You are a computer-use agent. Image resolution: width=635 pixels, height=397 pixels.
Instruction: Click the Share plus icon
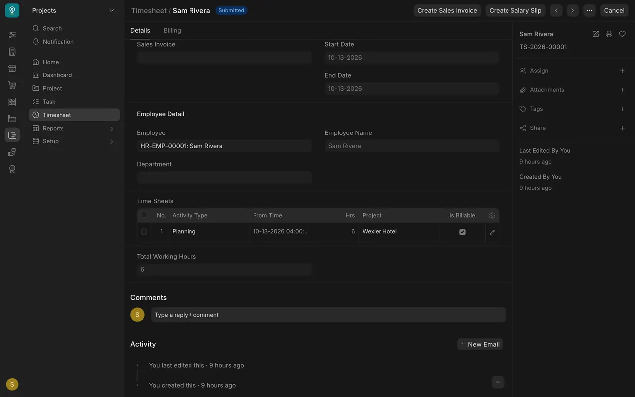(622, 128)
